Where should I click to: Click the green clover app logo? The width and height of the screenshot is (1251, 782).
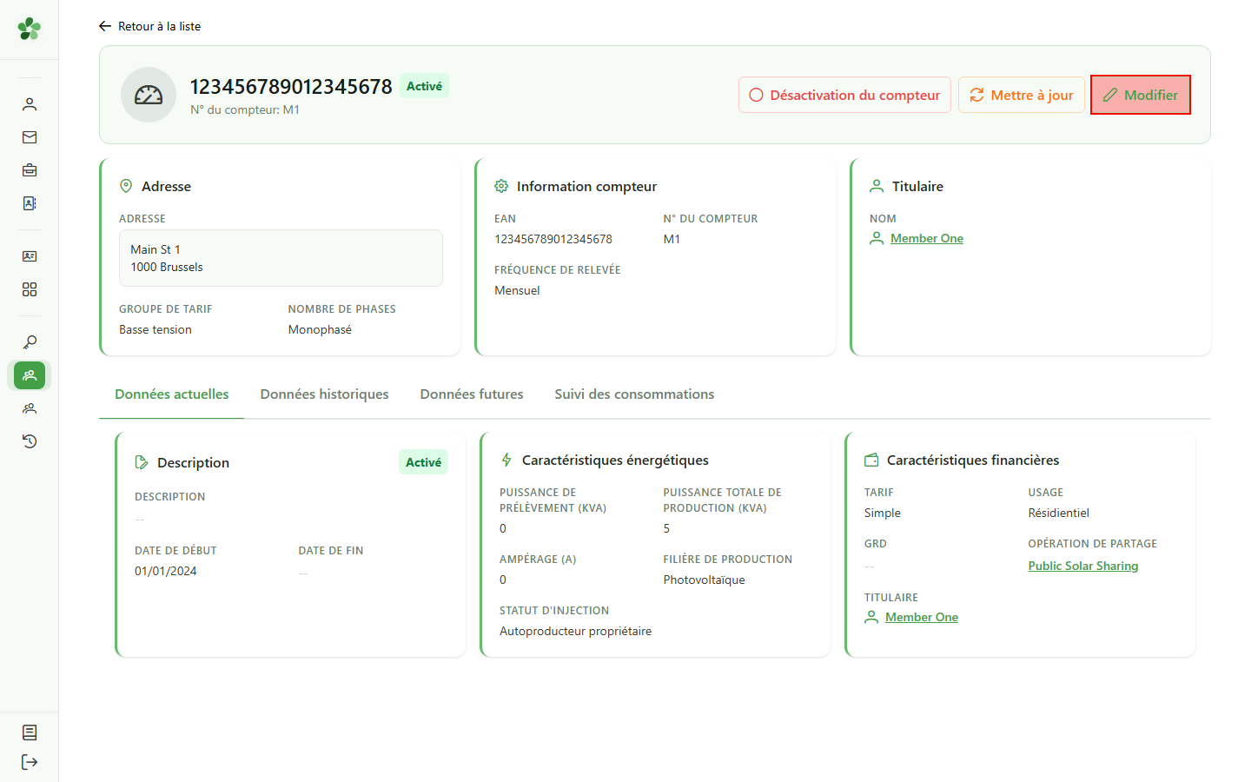click(29, 29)
